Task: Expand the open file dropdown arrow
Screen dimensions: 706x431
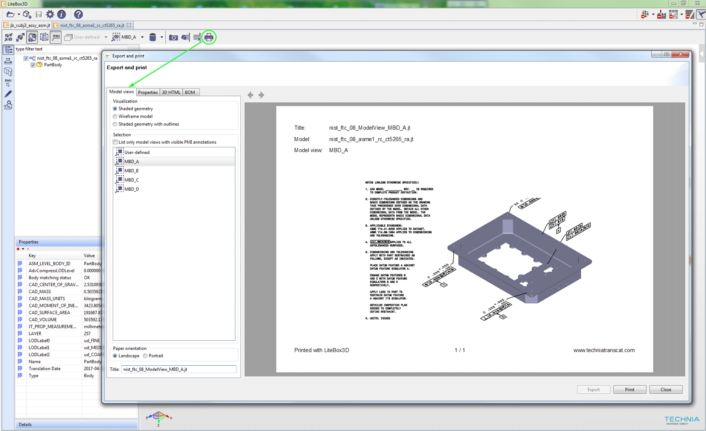Action: [19, 14]
